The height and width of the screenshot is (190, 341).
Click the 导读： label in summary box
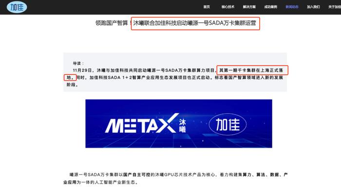point(78,63)
